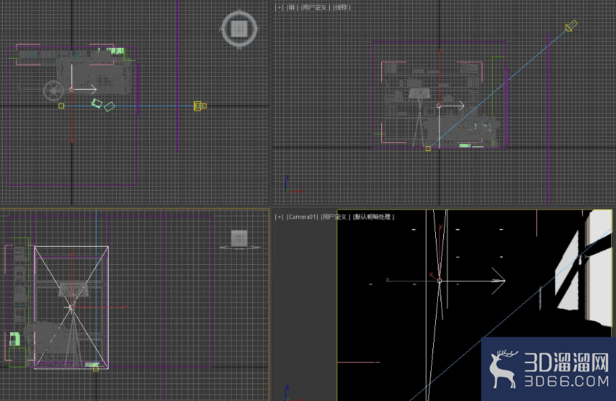Image resolution: width=616 pixels, height=401 pixels.
Task: Select the green object in bottom-left viewport
Action: (15, 338)
